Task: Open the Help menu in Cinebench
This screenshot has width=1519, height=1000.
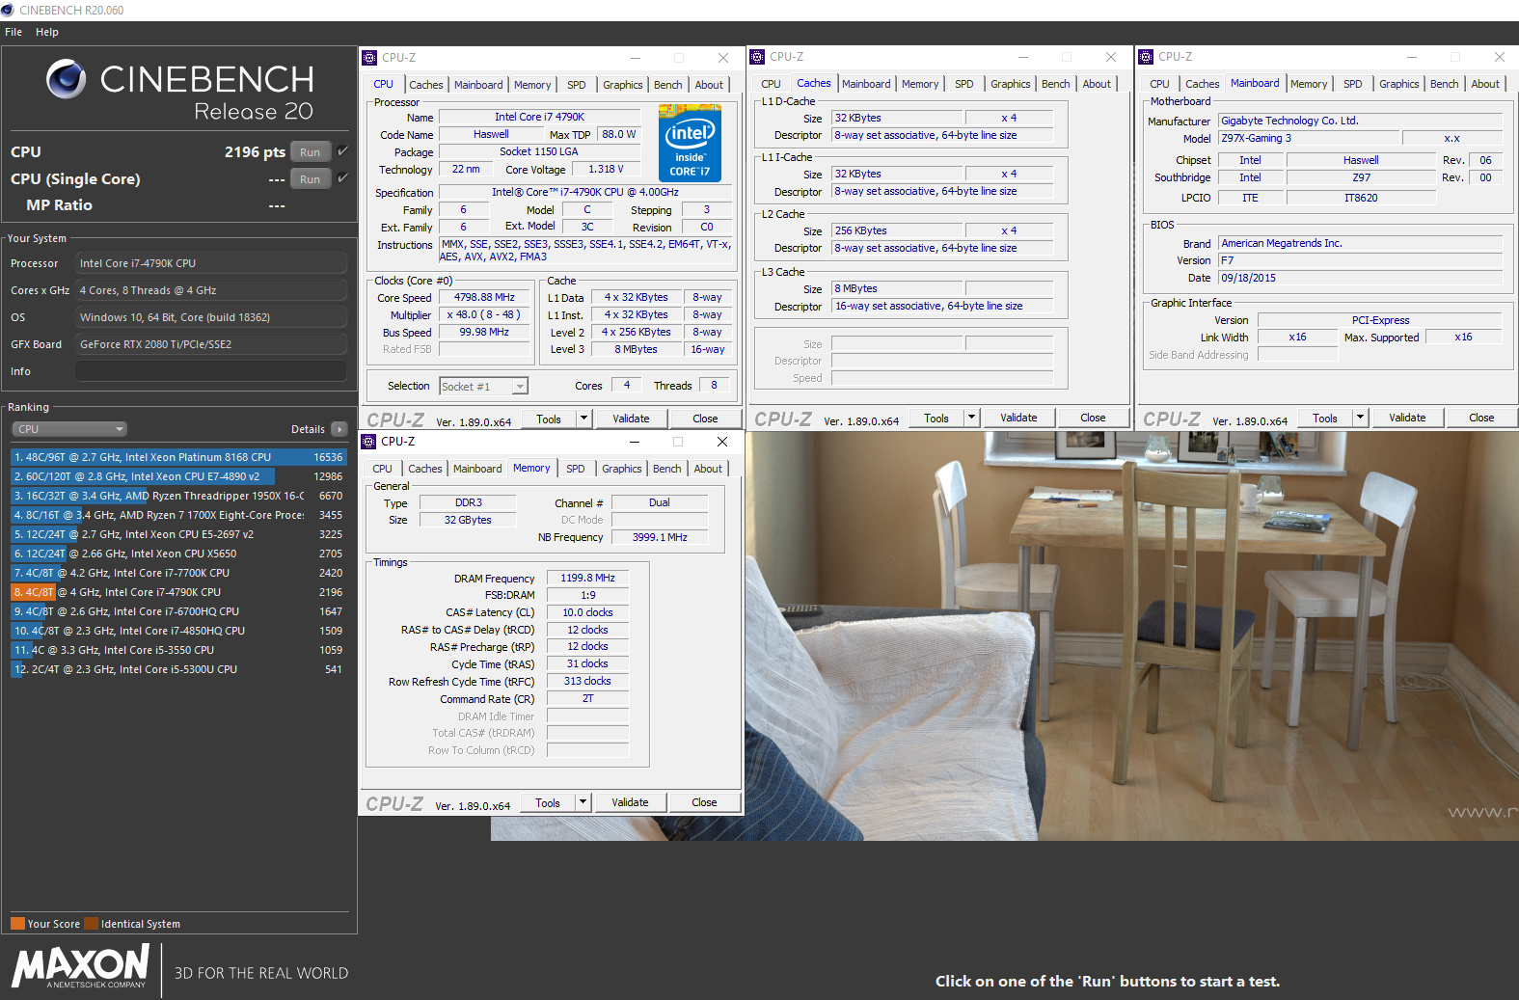Action: click(x=47, y=32)
